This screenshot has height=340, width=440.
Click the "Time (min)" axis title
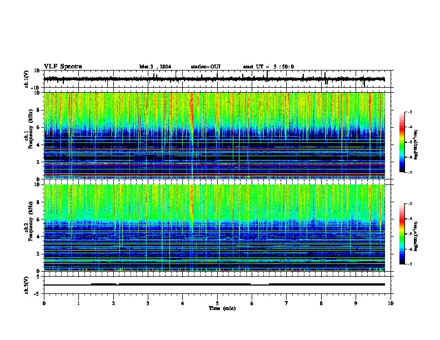click(x=222, y=308)
